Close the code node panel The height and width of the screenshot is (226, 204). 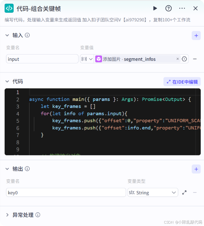click(196, 8)
